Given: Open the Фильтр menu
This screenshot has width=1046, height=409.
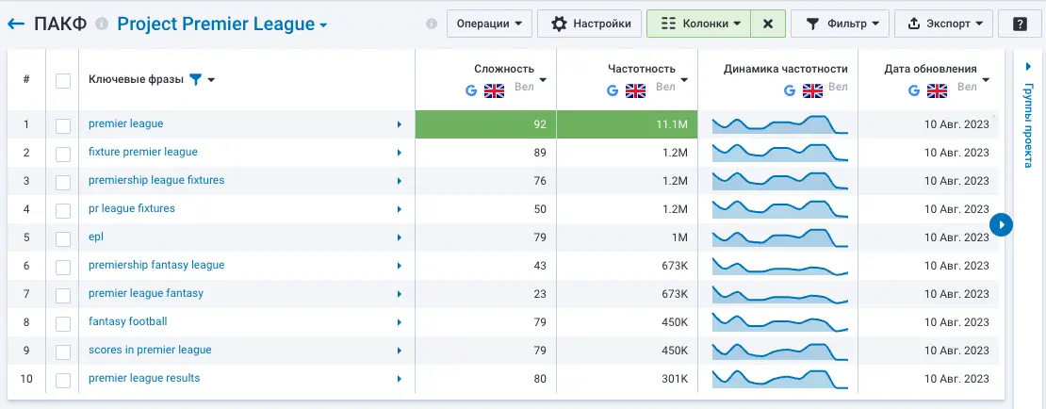Looking at the screenshot, I should [x=839, y=24].
